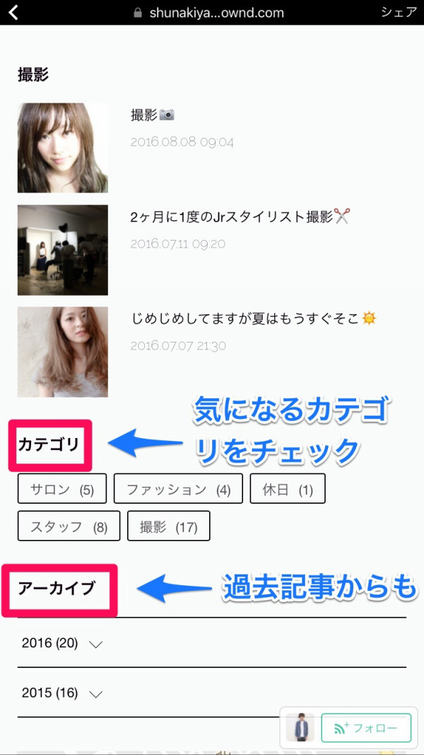Image resolution: width=424 pixels, height=755 pixels.
Task: Expand the 2016 (20) archive chevron
Action: (96, 644)
